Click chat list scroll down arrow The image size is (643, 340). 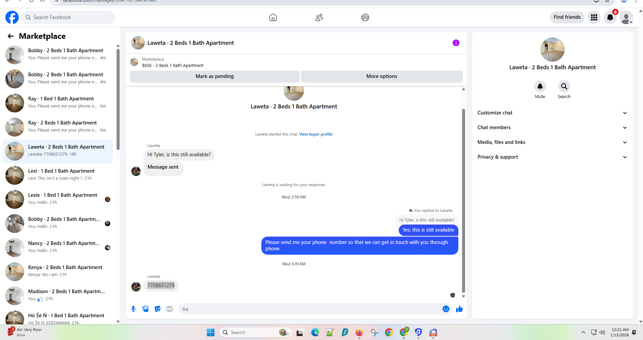pyautogui.click(x=118, y=322)
